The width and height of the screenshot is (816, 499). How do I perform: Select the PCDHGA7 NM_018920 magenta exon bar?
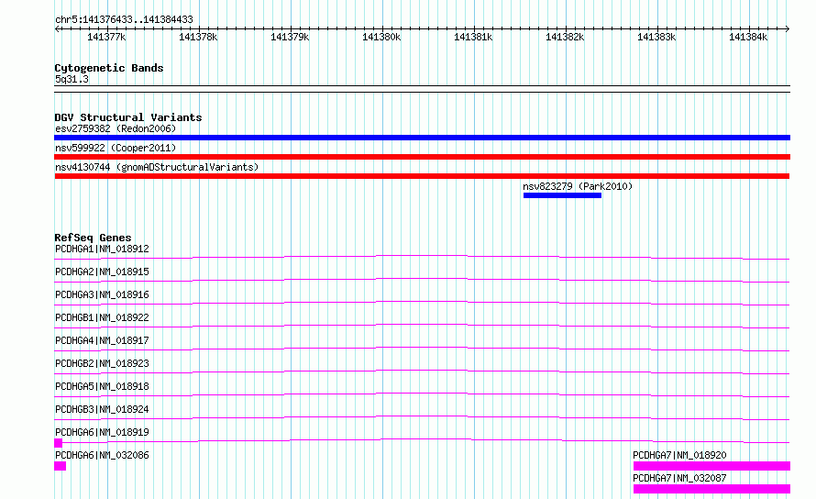tap(711, 466)
